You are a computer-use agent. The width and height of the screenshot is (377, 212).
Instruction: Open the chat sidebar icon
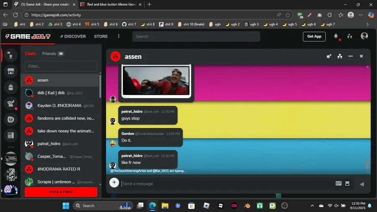pos(10,55)
